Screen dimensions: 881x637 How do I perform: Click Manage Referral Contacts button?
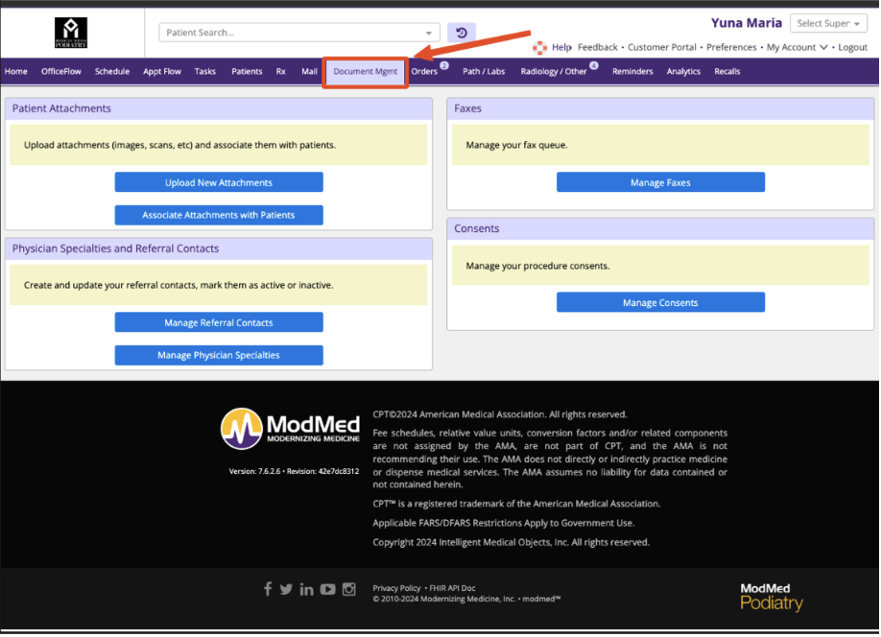pyautogui.click(x=219, y=323)
